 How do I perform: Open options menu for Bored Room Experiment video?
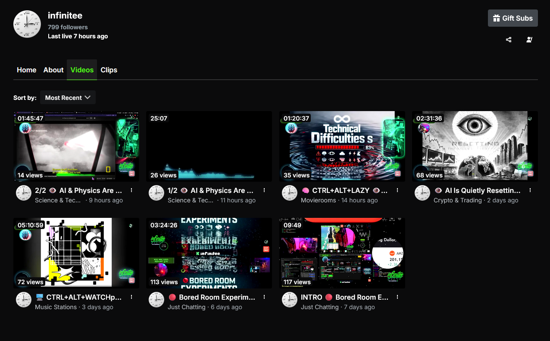[264, 297]
